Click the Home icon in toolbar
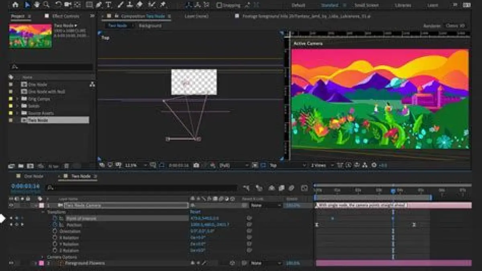Viewport: 482px width, 271px height. pos(15,5)
